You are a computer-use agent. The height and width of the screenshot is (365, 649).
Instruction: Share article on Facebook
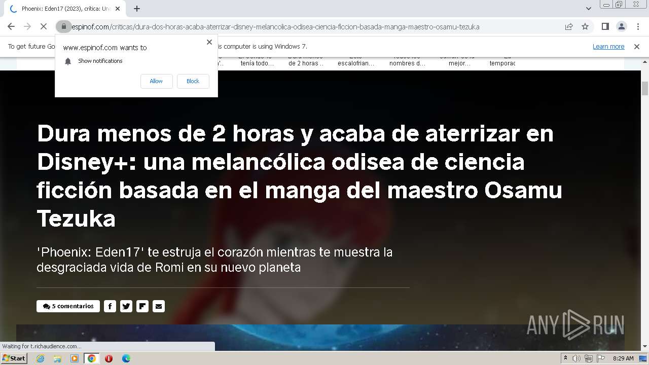(110, 306)
